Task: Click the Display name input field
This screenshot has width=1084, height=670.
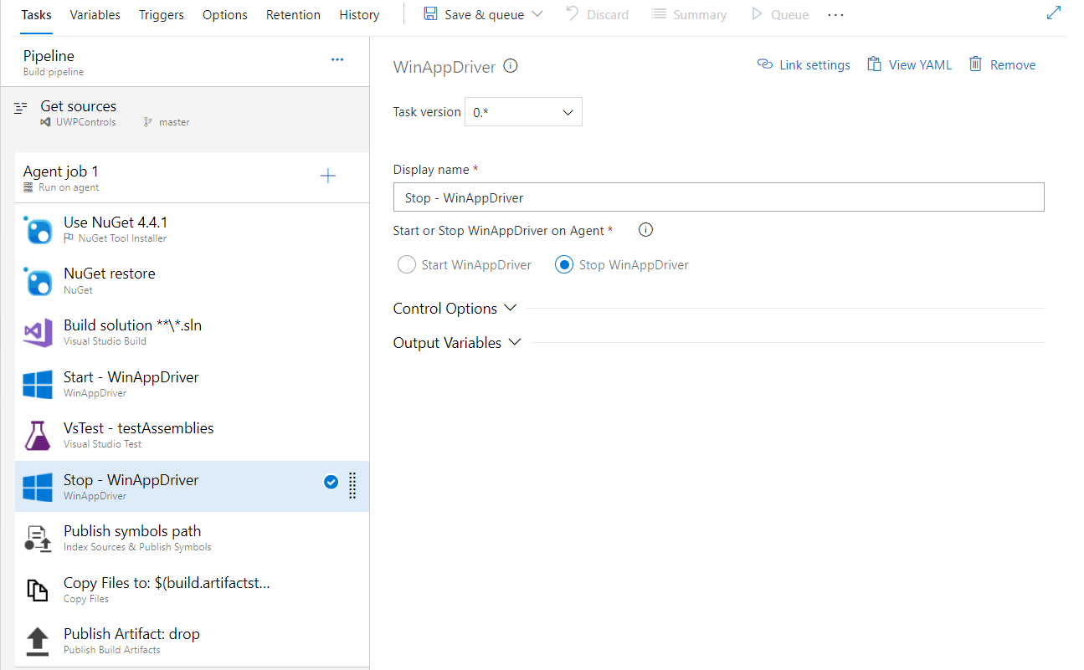Action: (x=718, y=197)
